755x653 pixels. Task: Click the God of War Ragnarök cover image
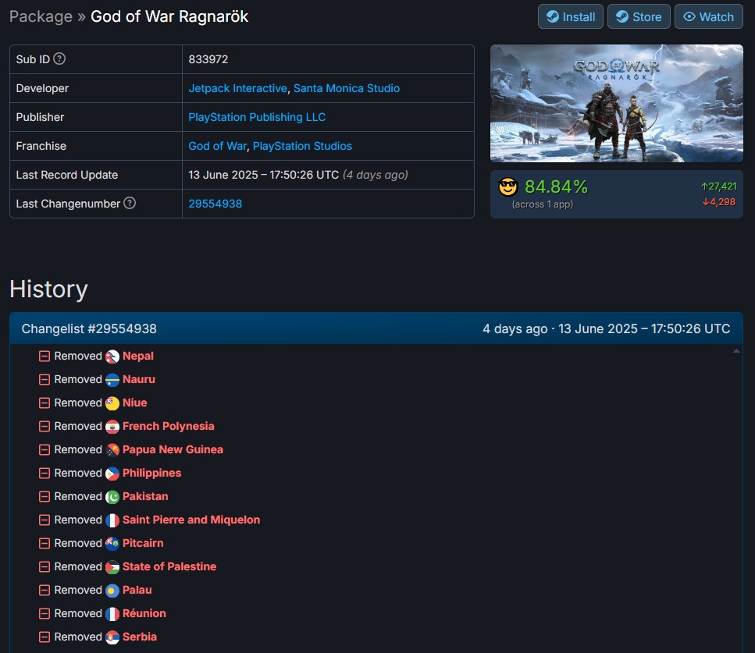pyautogui.click(x=616, y=104)
